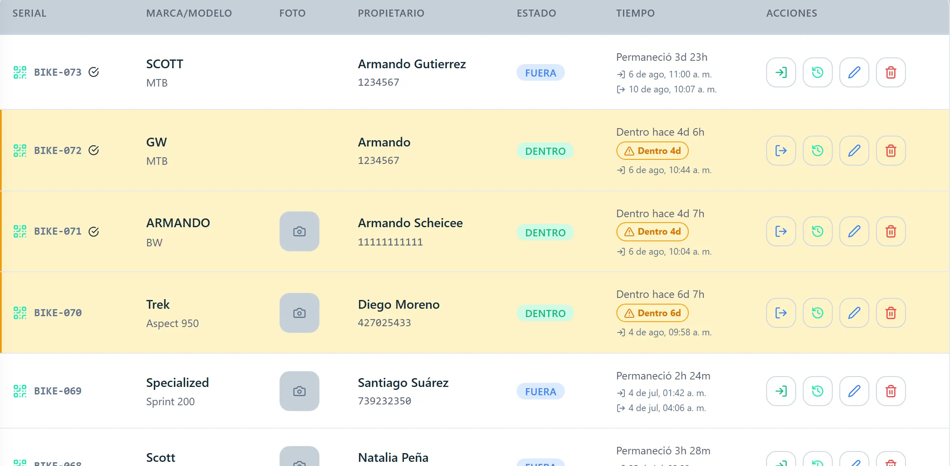
Task: Register entry for BIKE-073
Action: pyautogui.click(x=781, y=72)
